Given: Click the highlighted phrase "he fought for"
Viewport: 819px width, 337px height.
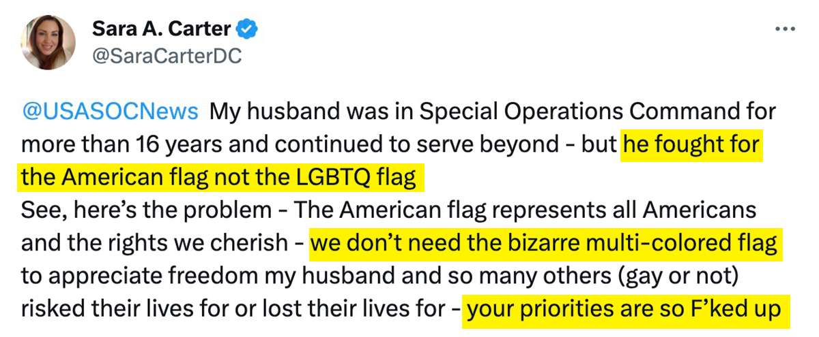Looking at the screenshot, I should point(691,145).
